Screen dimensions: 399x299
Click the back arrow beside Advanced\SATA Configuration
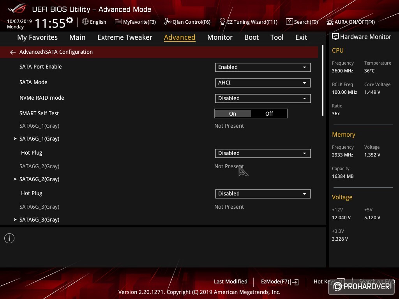coord(13,52)
